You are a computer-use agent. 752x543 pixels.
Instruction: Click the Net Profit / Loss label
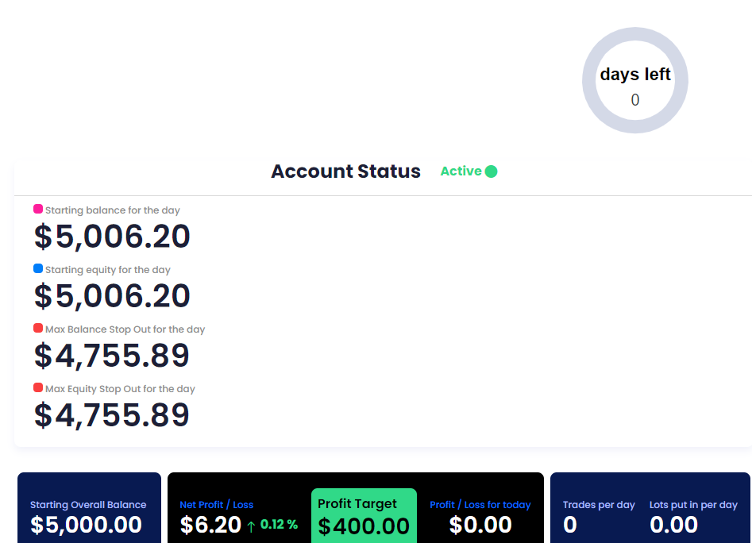[216, 505]
